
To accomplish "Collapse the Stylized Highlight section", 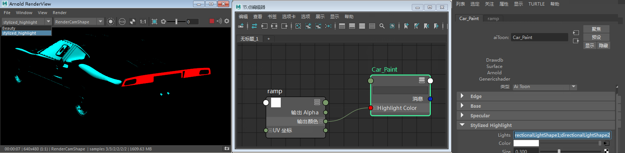I will [462, 125].
